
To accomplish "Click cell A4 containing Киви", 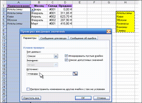I will 19,17.
